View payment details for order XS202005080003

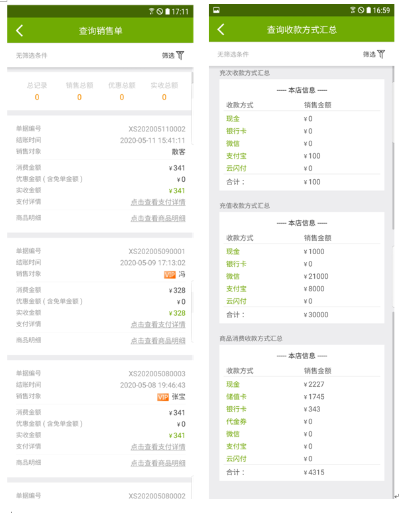158,447
